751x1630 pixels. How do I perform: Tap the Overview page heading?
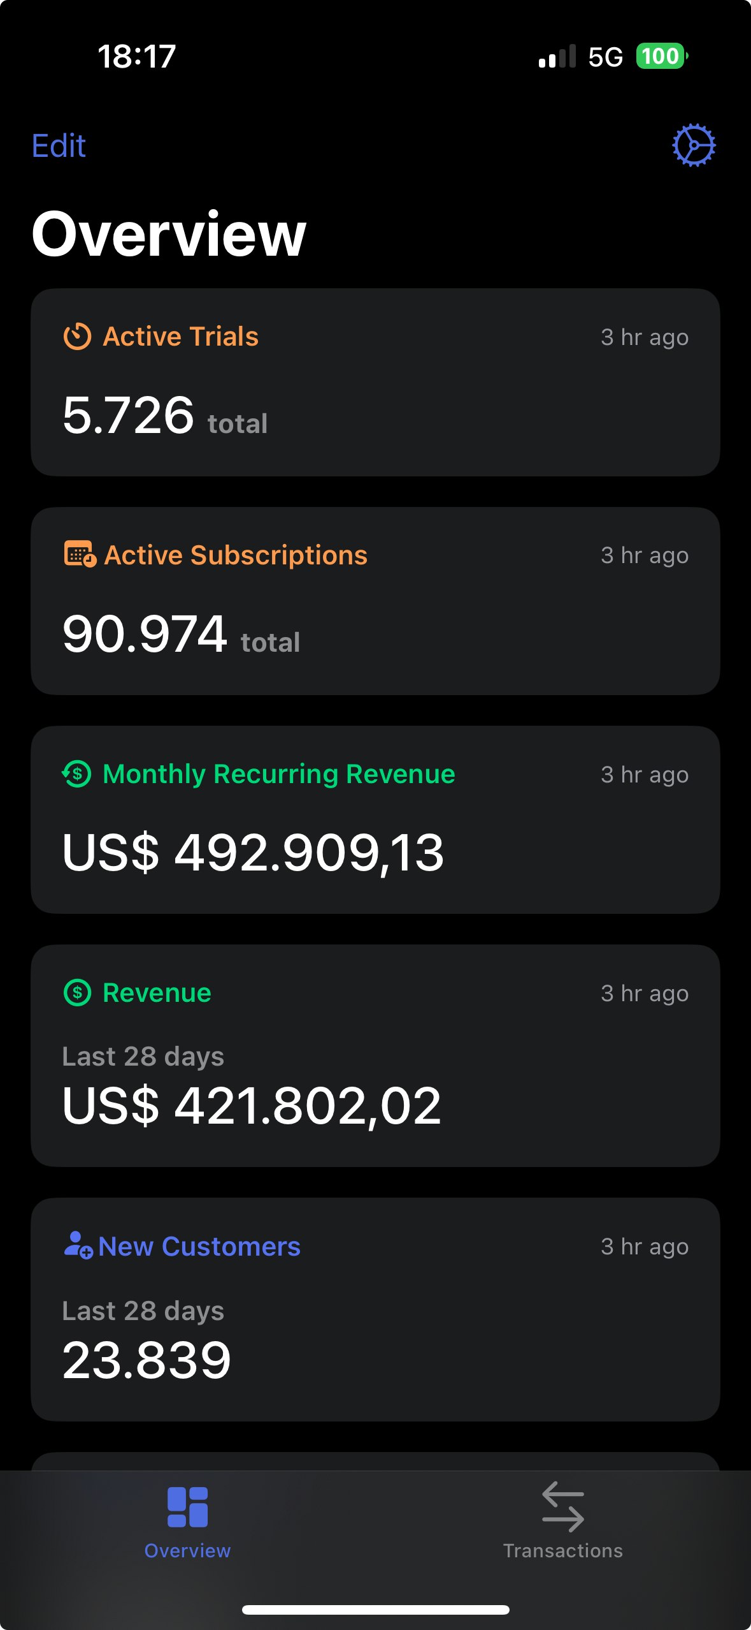pyautogui.click(x=169, y=234)
